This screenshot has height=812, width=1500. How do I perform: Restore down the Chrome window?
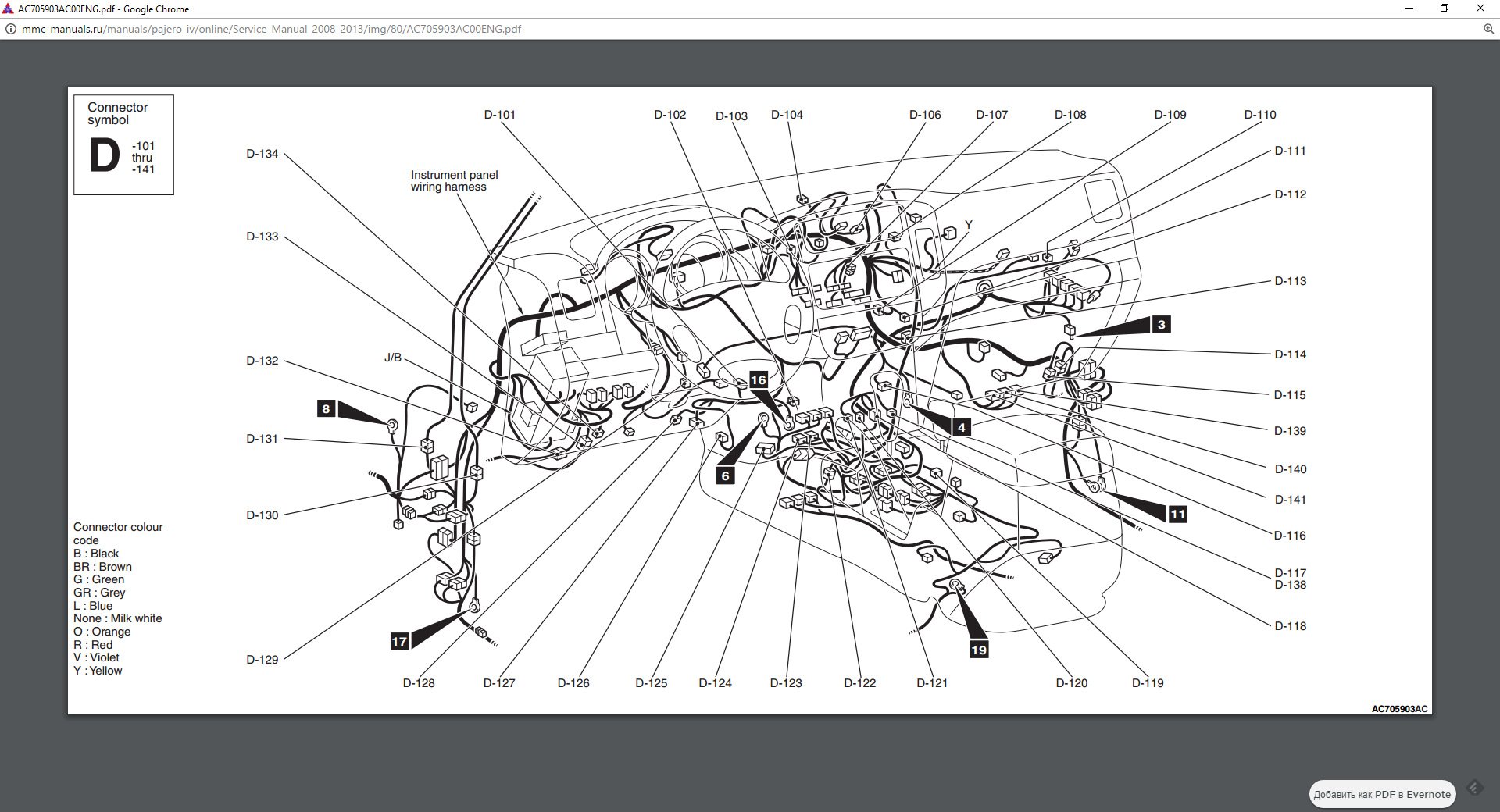(1445, 9)
